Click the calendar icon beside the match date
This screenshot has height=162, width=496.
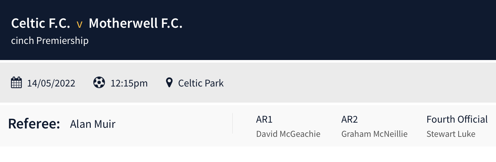pos(16,83)
